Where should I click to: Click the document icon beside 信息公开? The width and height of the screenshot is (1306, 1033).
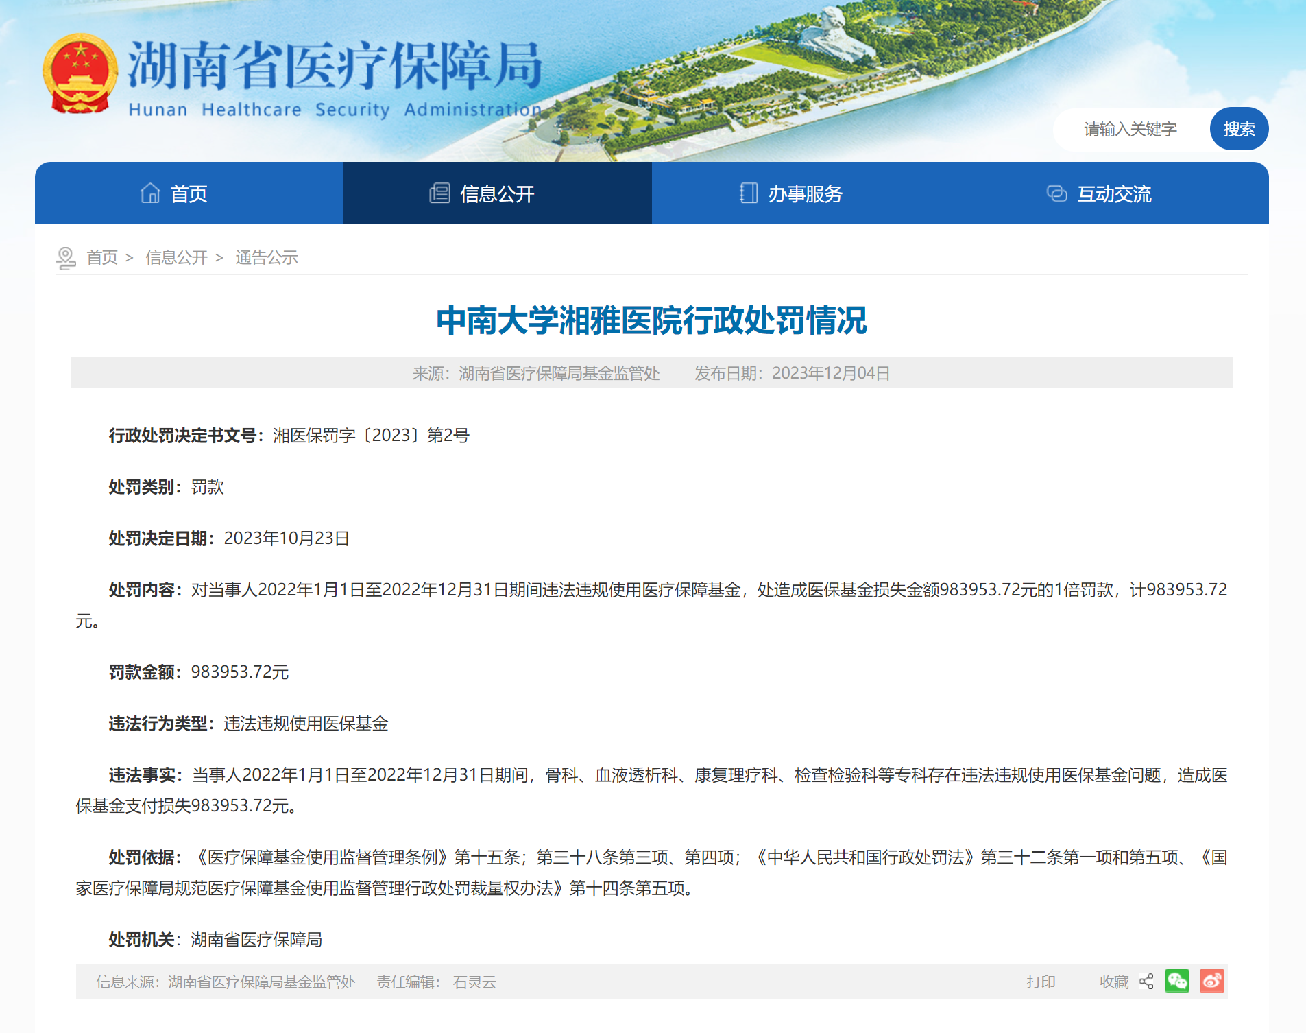439,193
